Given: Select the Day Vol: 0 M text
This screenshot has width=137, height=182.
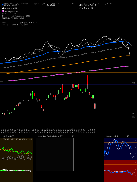Looking at the screenshot, I should click(x=86, y=8).
